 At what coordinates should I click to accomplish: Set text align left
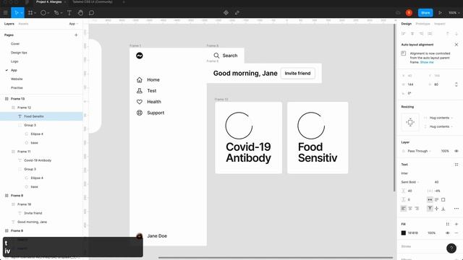(x=404, y=209)
